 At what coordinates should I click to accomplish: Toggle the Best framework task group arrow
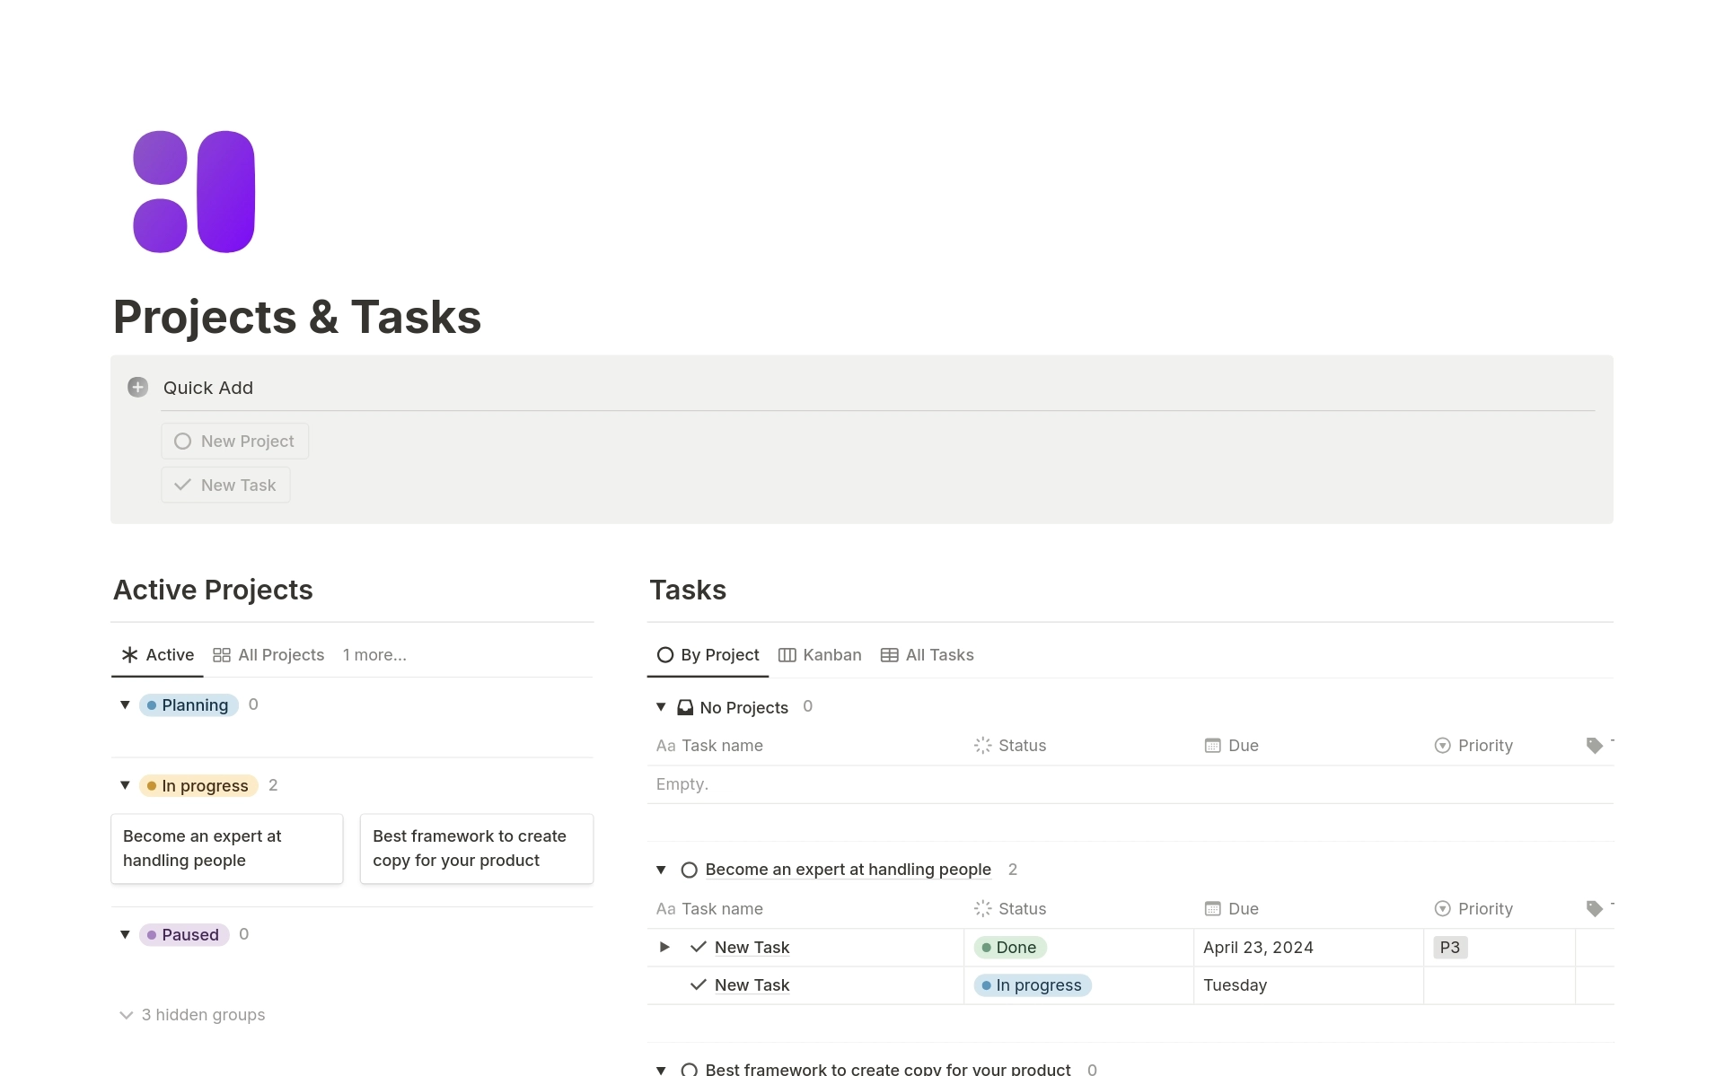tap(661, 1069)
